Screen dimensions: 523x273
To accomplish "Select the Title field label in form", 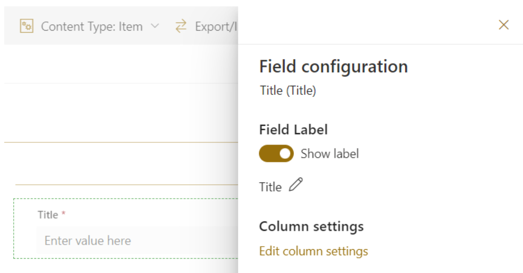I will 48,215.
